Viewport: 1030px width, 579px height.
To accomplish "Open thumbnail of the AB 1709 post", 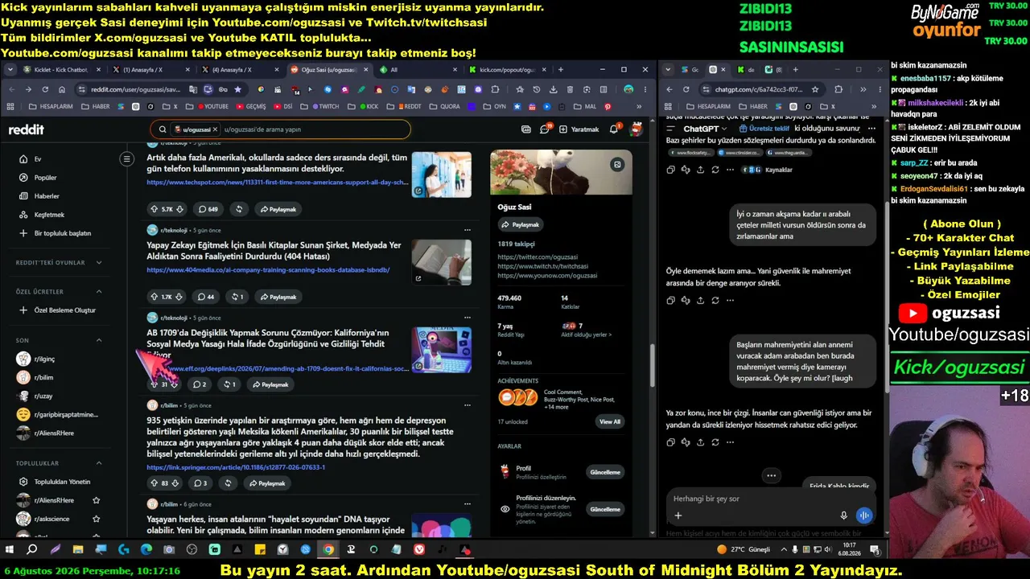I will pos(442,350).
